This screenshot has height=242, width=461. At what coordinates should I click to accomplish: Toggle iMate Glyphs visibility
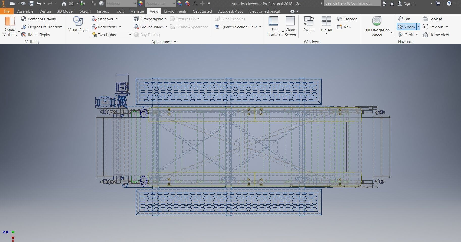pos(36,35)
